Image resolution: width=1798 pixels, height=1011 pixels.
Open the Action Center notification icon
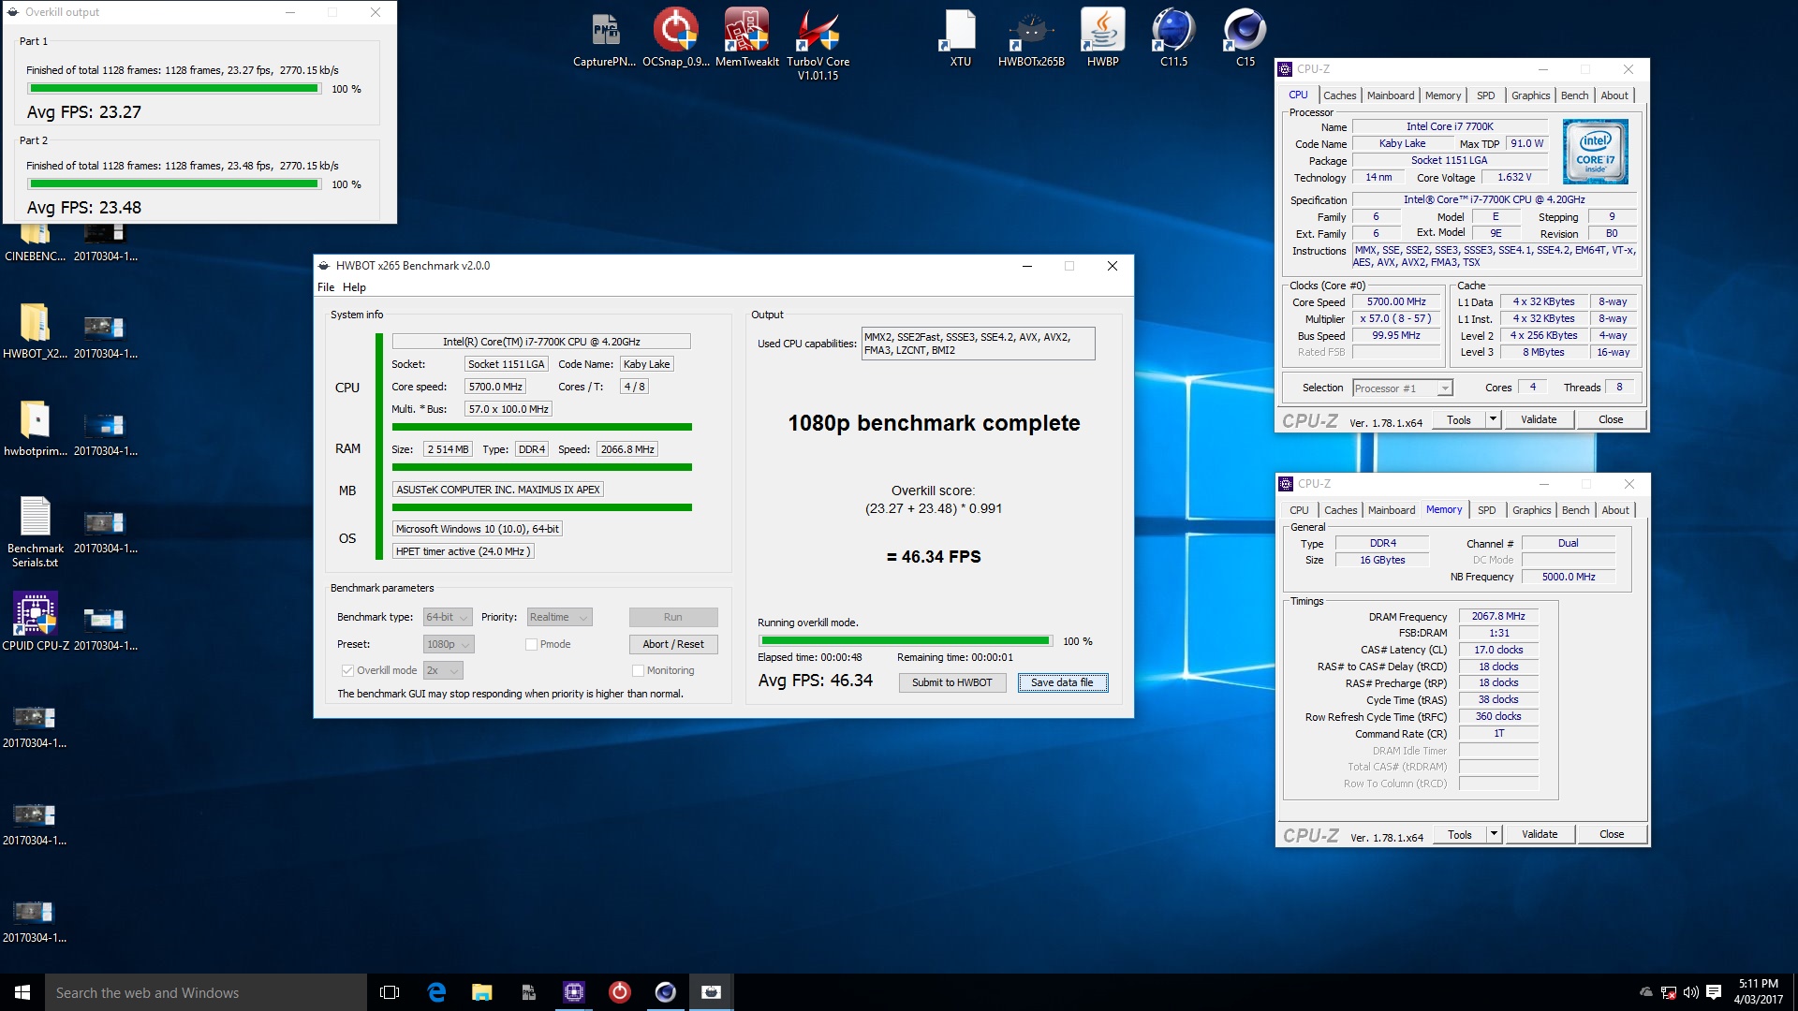(1713, 992)
